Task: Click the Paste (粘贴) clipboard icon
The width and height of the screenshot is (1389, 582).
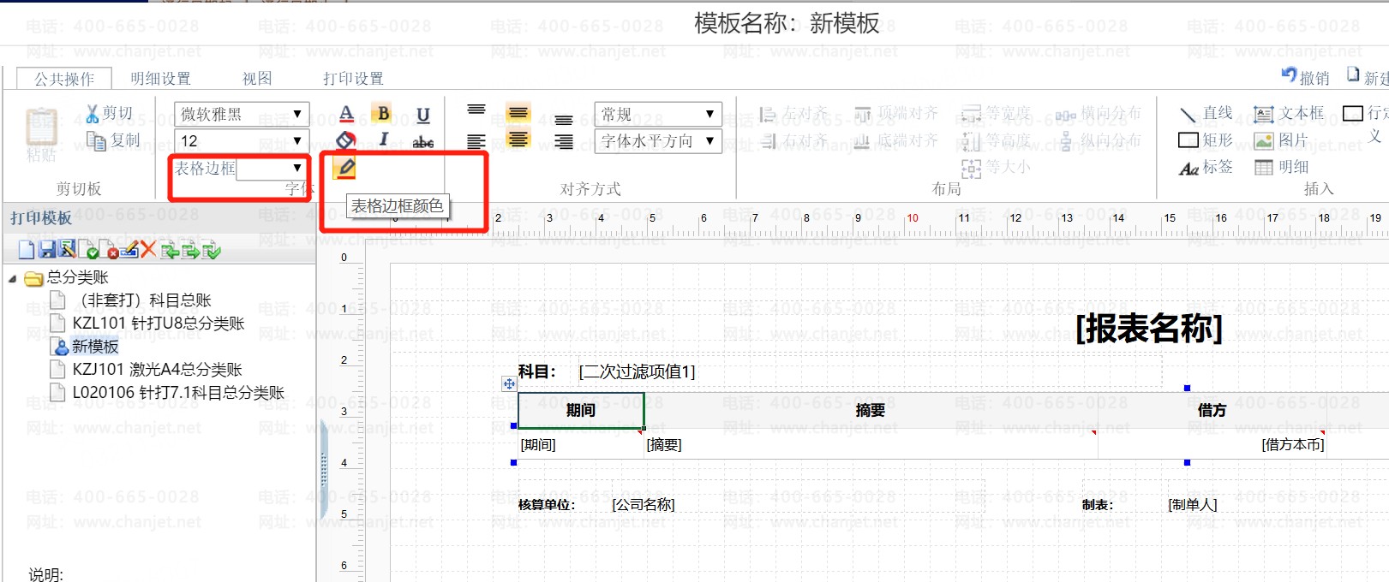Action: (40, 127)
